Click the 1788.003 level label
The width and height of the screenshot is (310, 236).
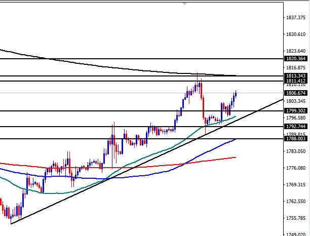click(296, 139)
